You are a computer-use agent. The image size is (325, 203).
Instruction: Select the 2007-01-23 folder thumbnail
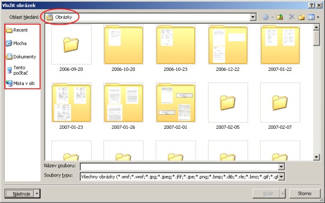[x=71, y=102]
